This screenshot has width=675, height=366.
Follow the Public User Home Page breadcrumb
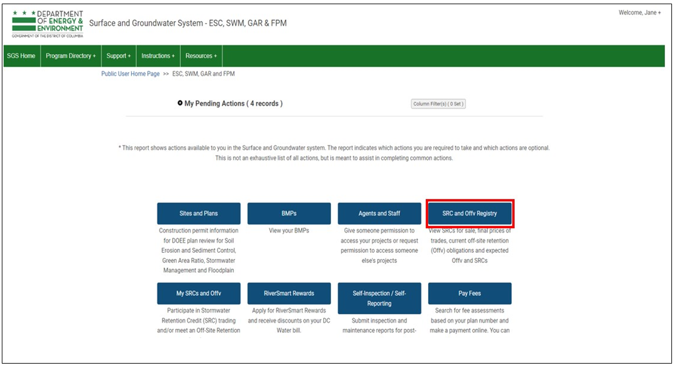coord(130,74)
